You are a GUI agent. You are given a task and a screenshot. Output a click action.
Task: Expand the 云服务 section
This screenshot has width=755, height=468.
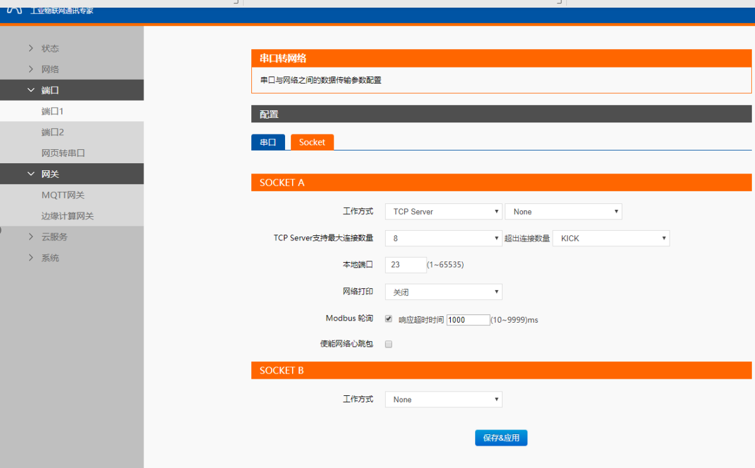pyautogui.click(x=54, y=237)
